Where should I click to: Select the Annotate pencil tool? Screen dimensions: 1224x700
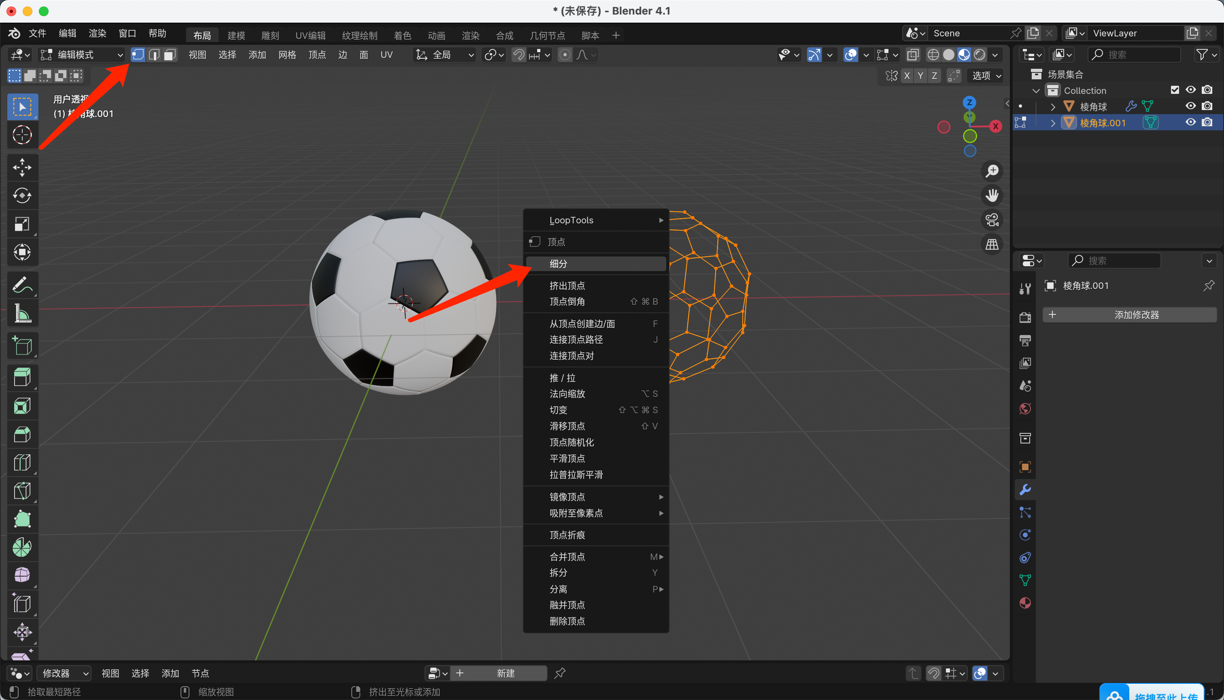(x=22, y=285)
